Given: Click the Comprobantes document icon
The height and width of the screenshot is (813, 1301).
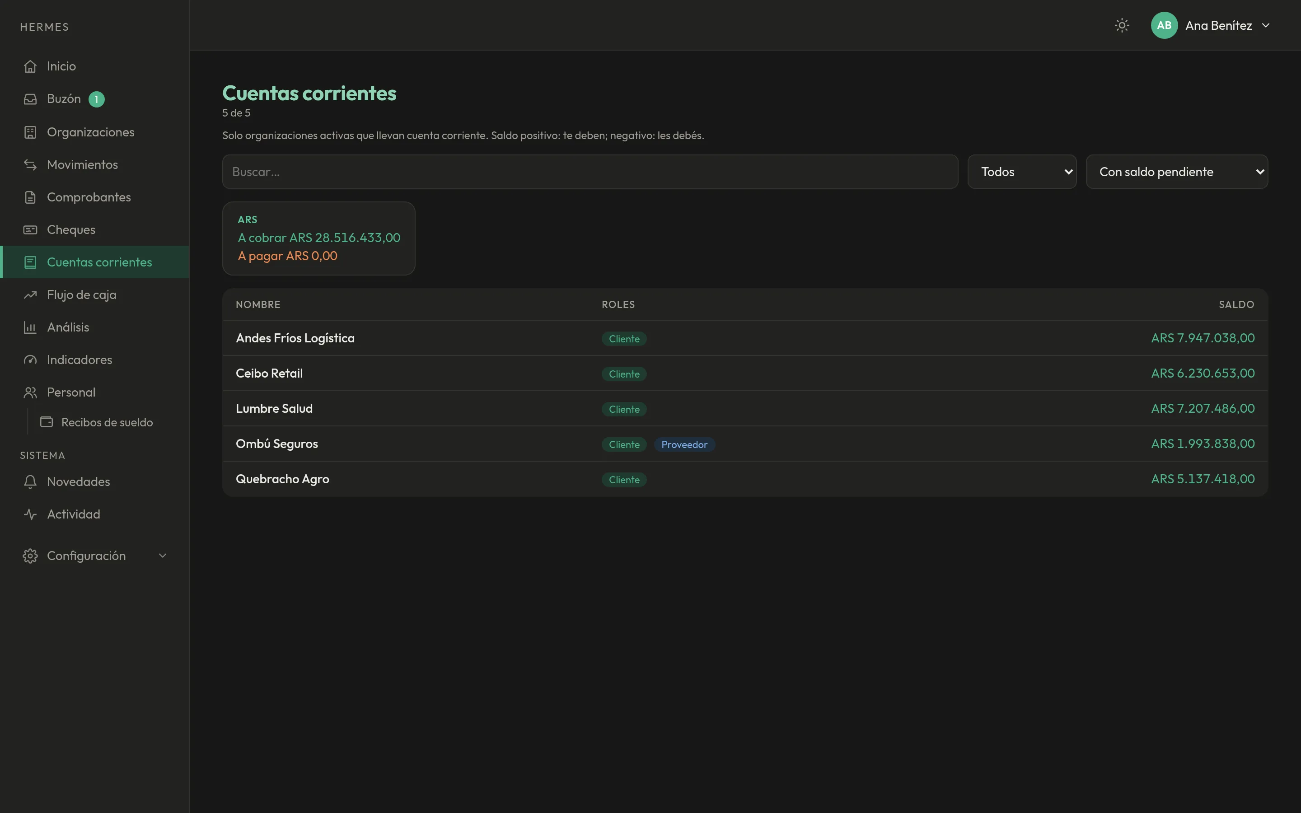Looking at the screenshot, I should click(x=30, y=197).
